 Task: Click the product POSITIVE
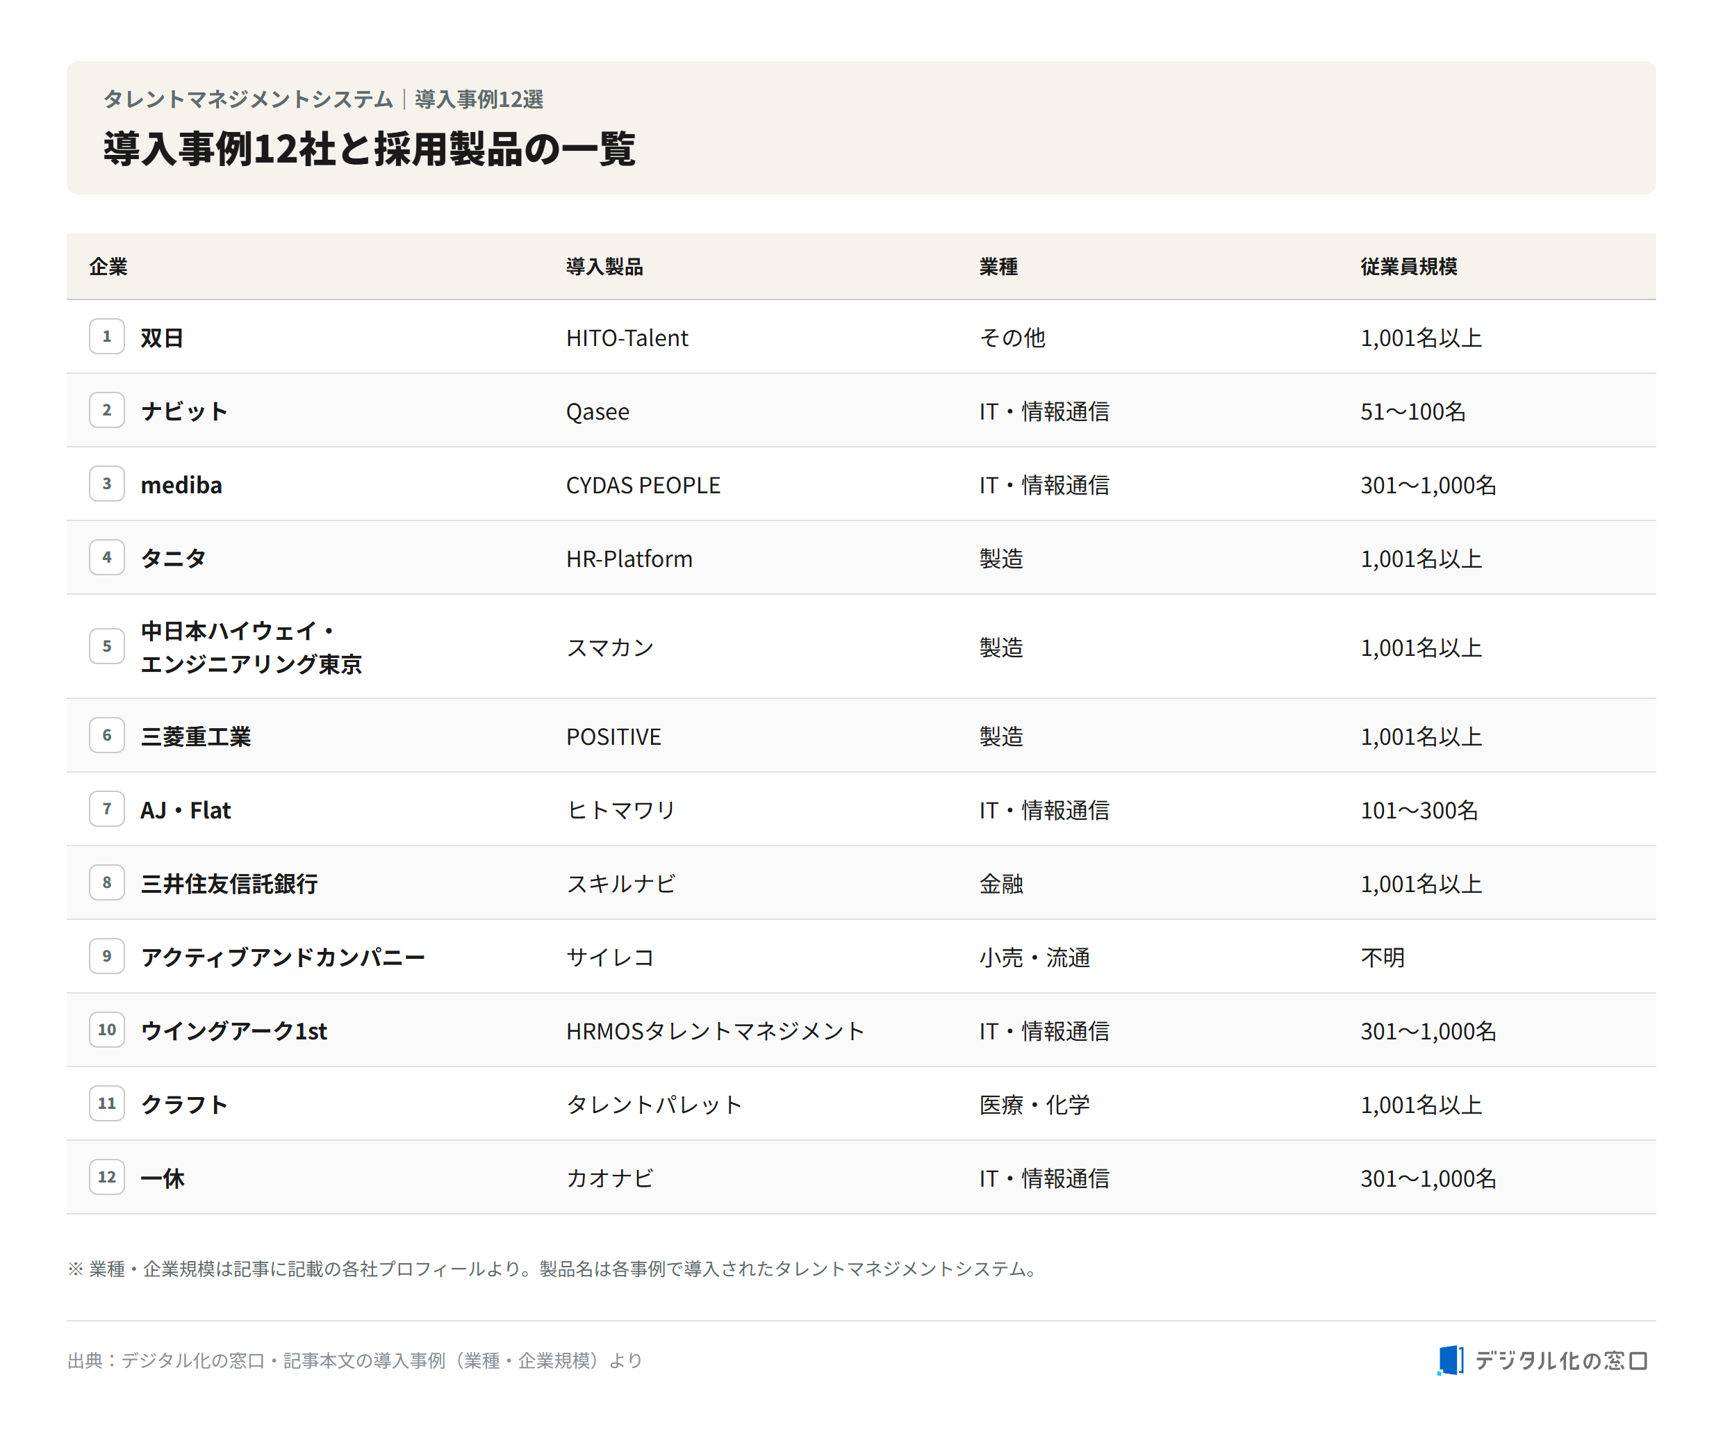click(x=613, y=736)
